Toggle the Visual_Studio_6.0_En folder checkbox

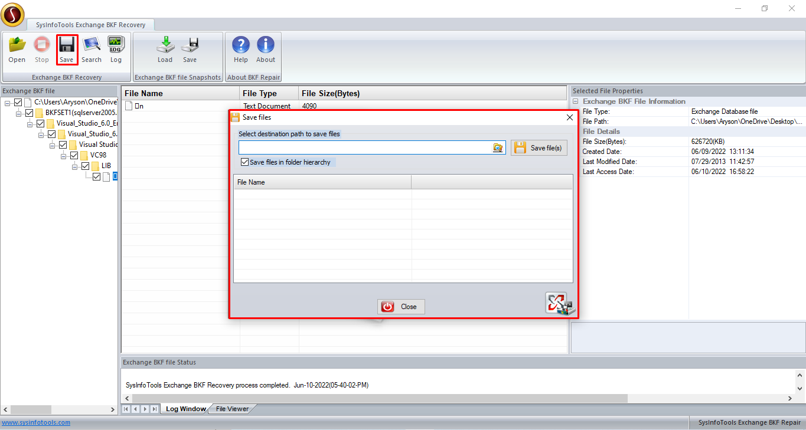click(x=40, y=124)
